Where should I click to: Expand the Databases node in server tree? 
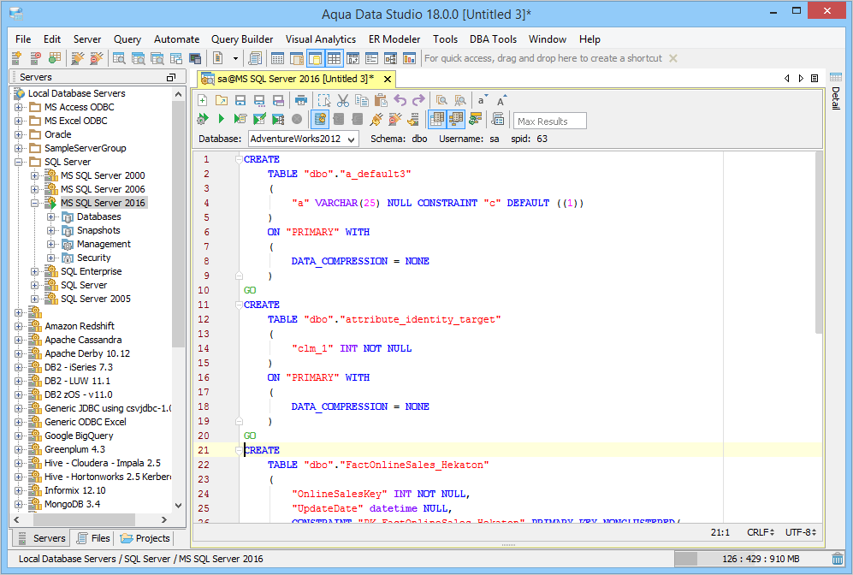tap(51, 216)
